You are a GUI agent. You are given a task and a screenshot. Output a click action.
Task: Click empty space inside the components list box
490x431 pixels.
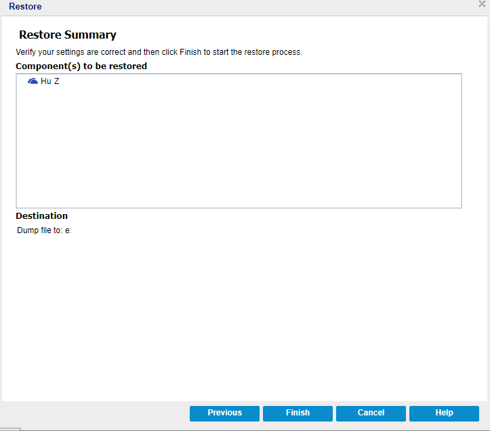(x=237, y=149)
